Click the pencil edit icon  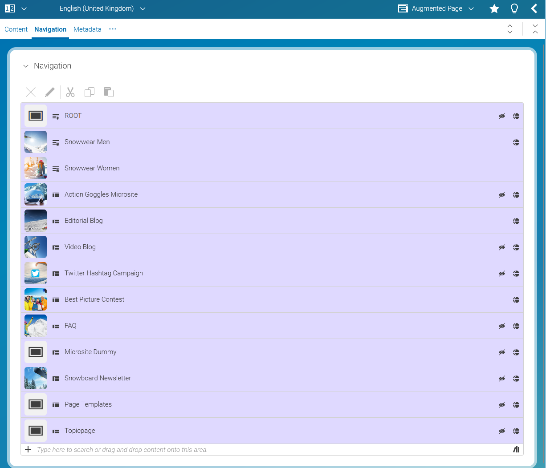[x=50, y=92]
